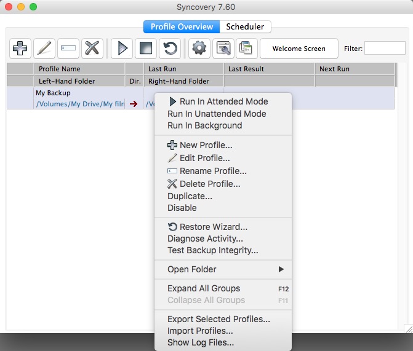Click the Left-Hand Folder column header

(79, 81)
